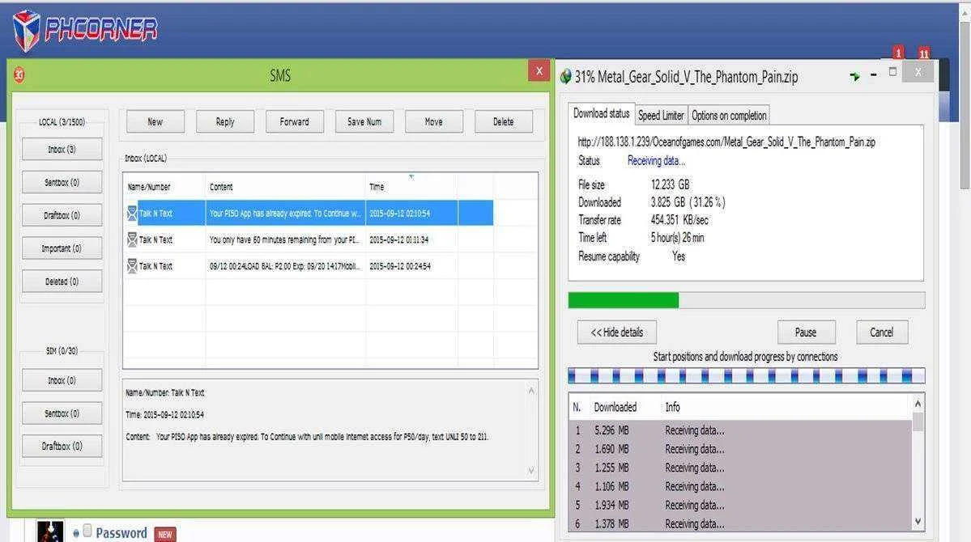971x542 pixels.
Task: Sort messages by Name/Number column header
Action: click(164, 187)
